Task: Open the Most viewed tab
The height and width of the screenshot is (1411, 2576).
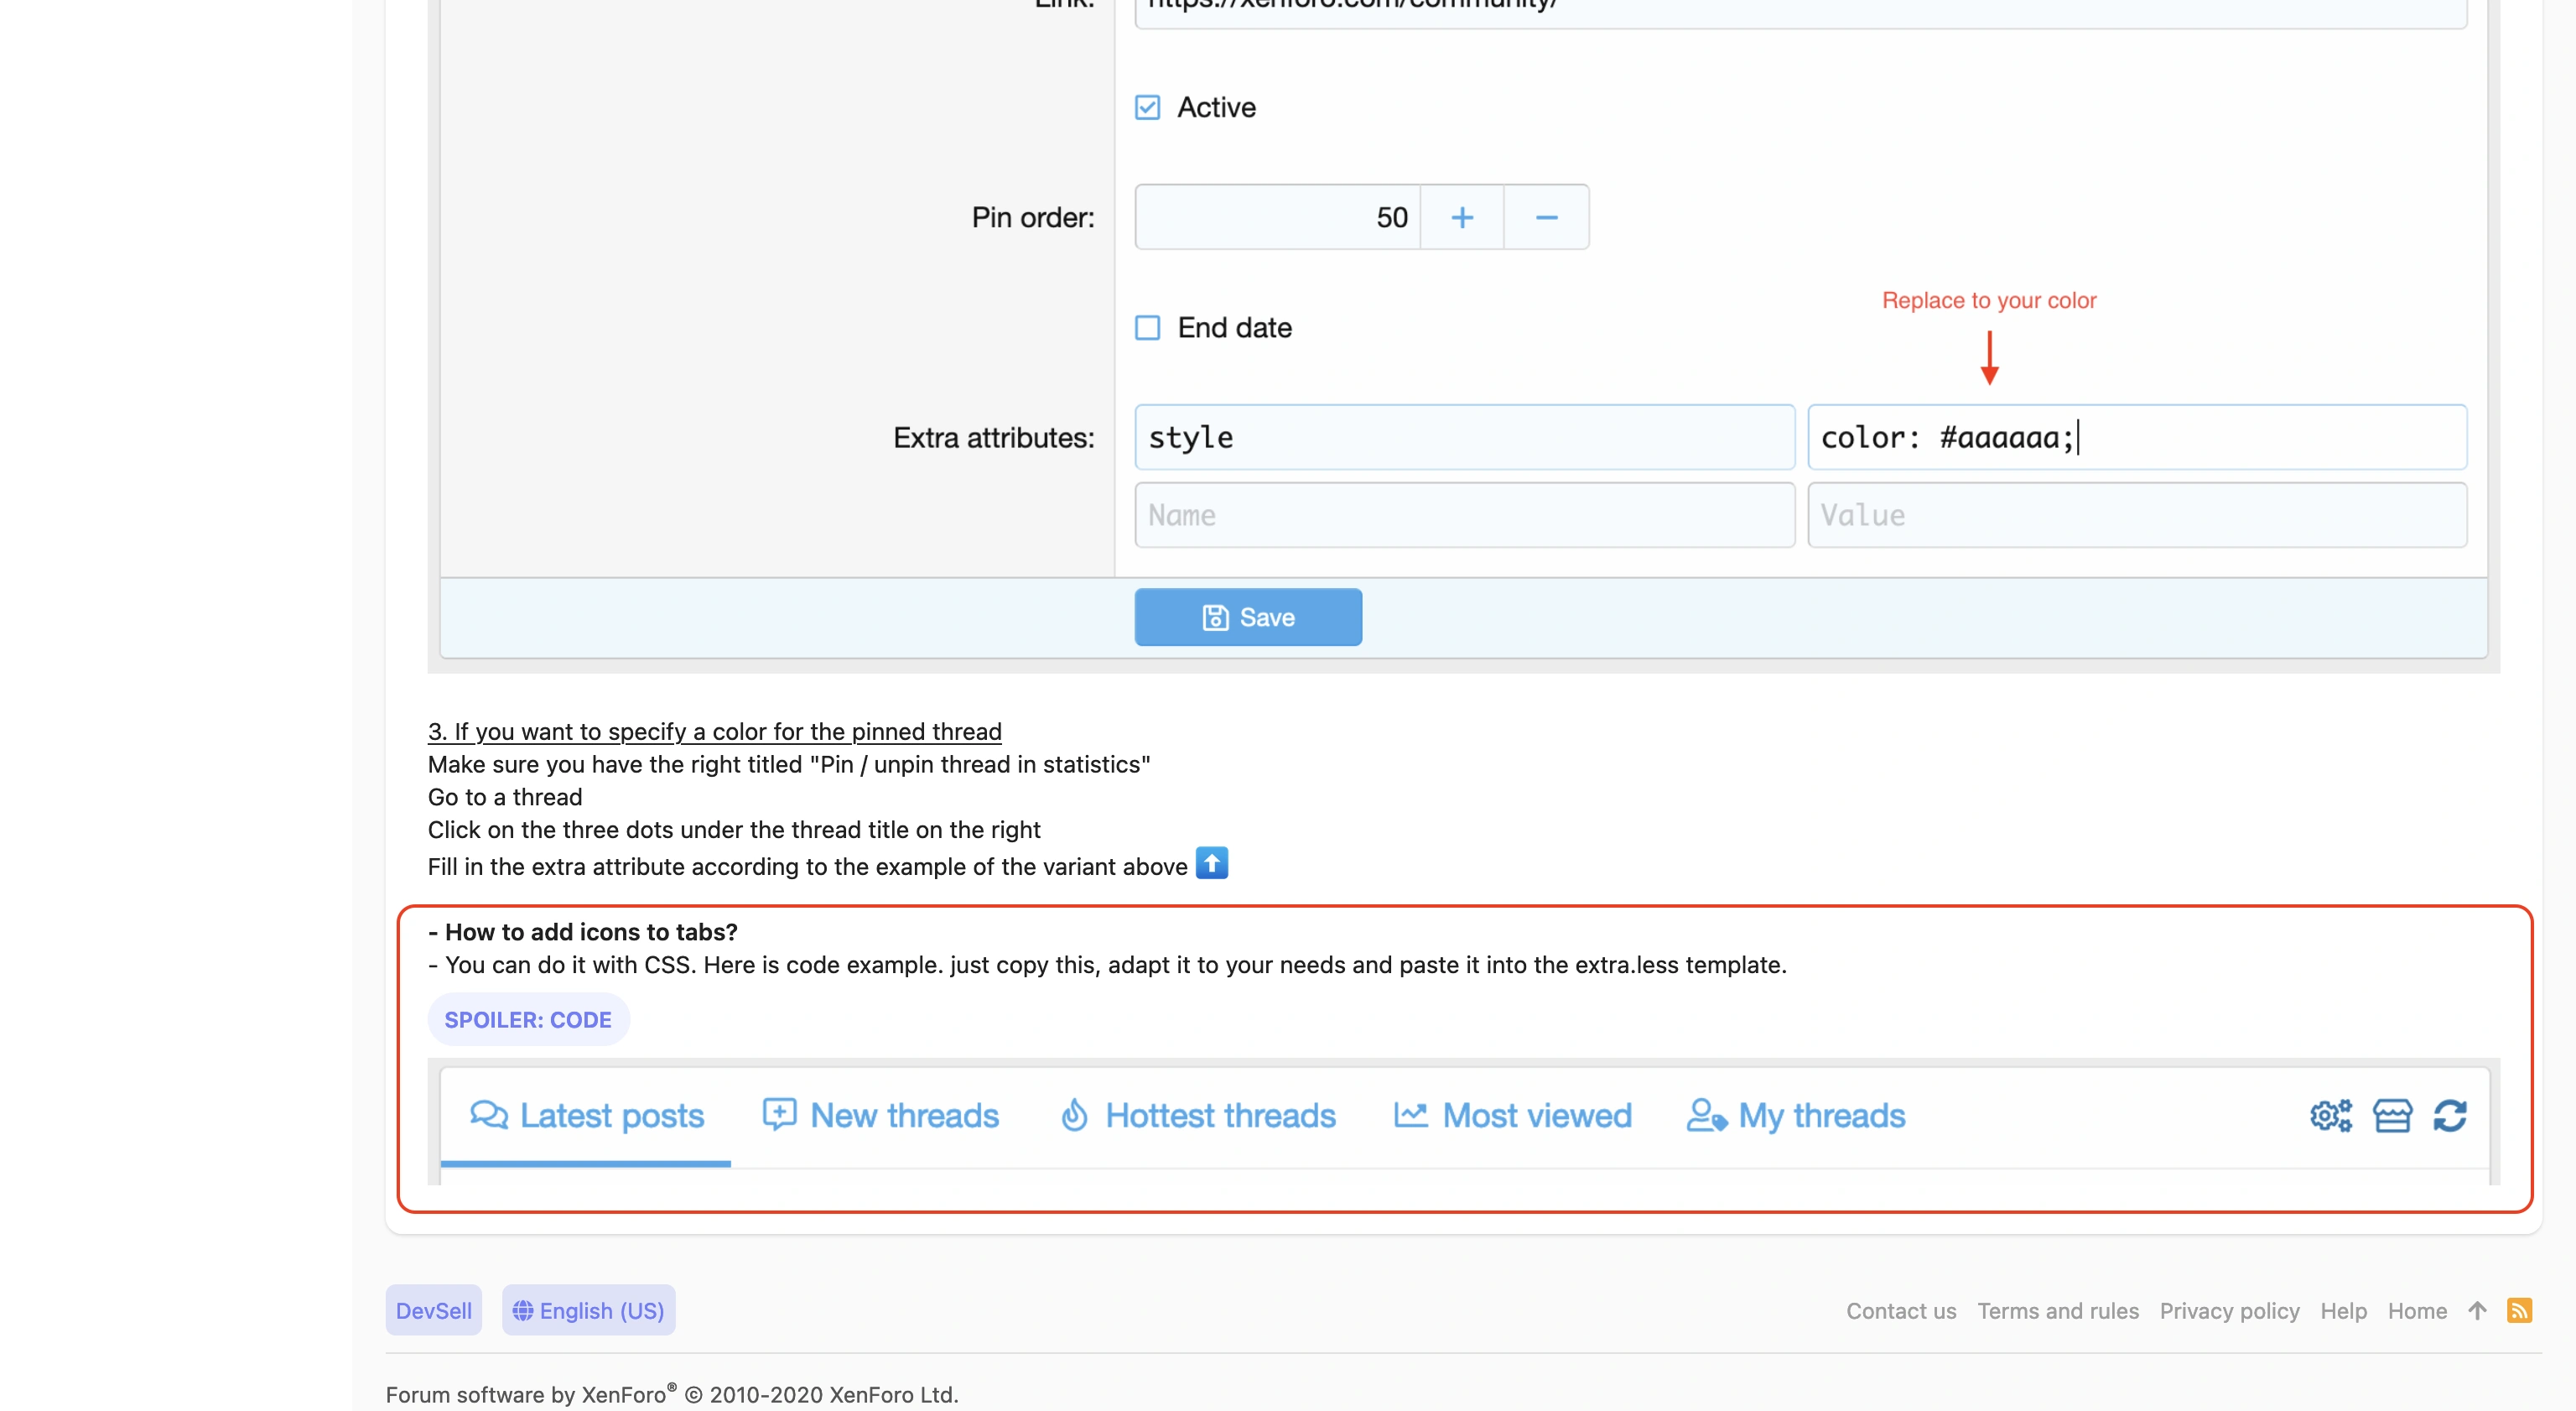Action: [1513, 1115]
